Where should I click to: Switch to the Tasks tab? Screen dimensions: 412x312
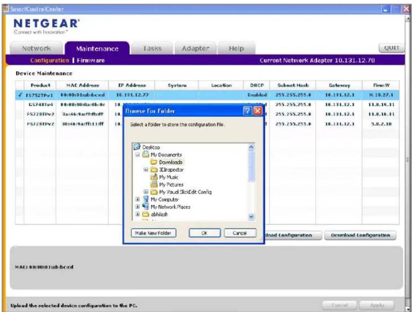[x=152, y=48]
